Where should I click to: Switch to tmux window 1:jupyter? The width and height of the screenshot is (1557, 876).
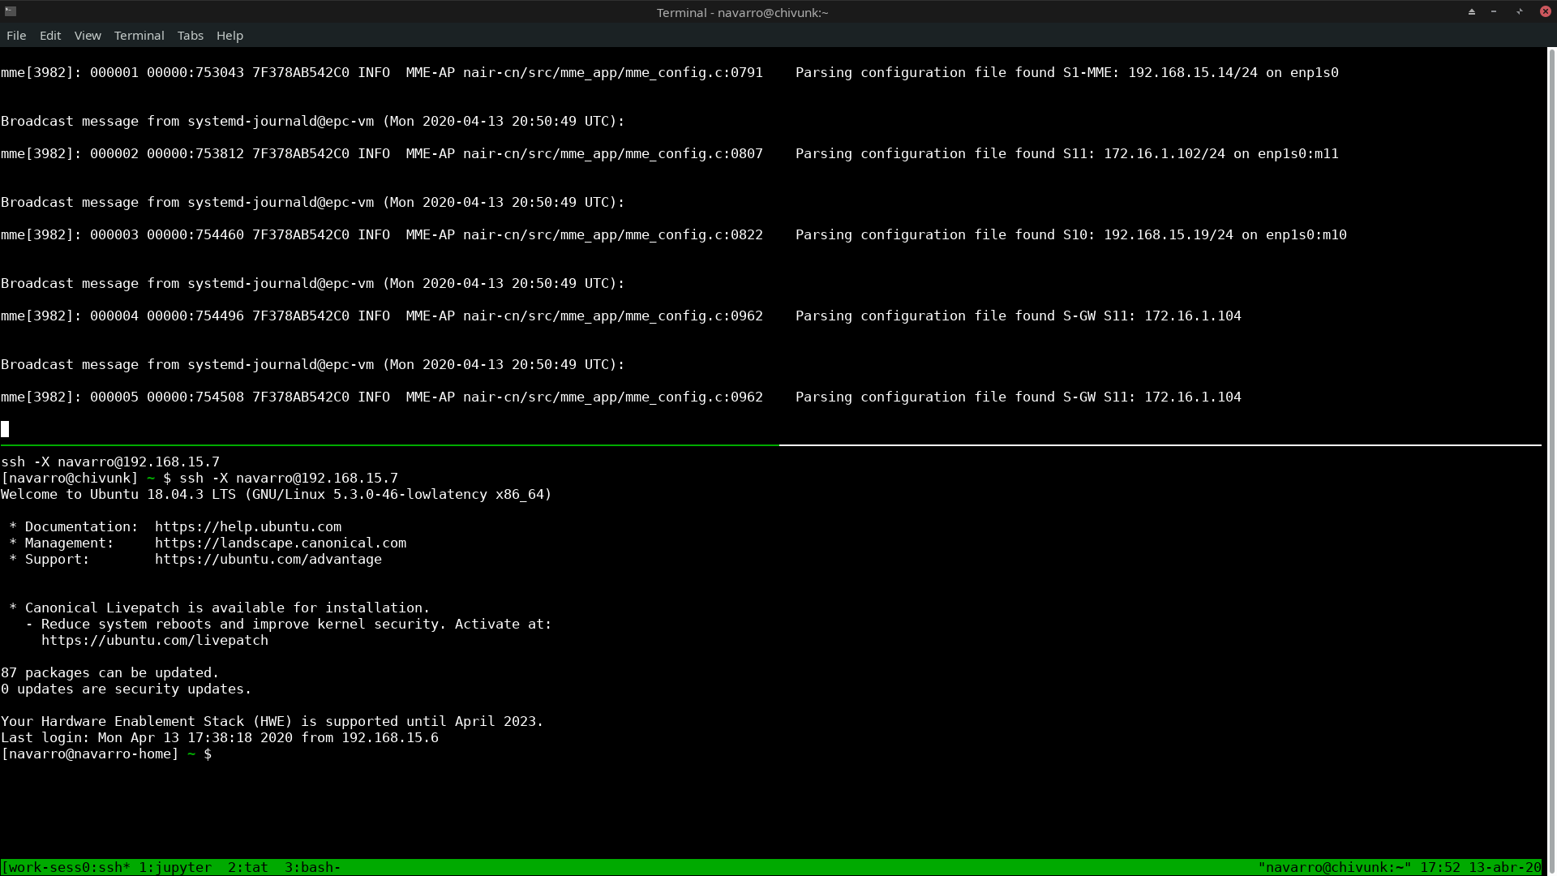tap(175, 867)
